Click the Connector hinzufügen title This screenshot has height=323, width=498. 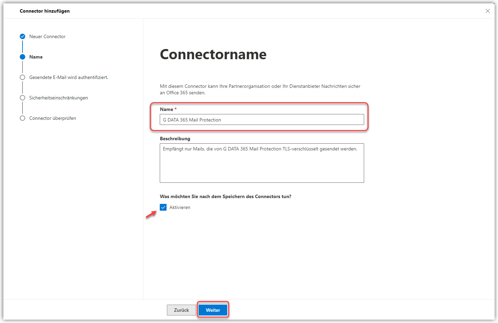(45, 11)
